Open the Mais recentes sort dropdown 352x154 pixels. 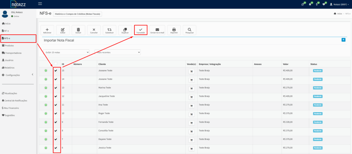click(118, 52)
